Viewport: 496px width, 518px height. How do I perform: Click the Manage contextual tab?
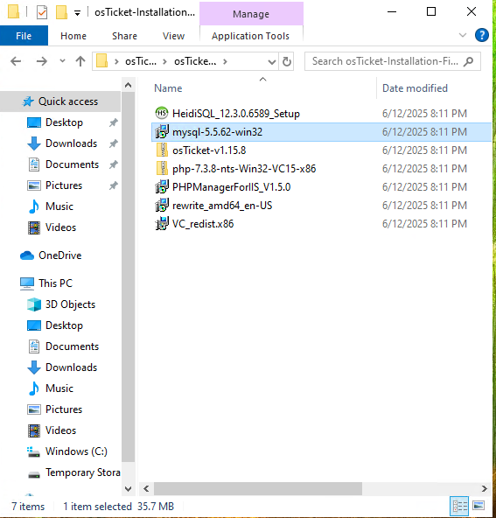coord(251,14)
